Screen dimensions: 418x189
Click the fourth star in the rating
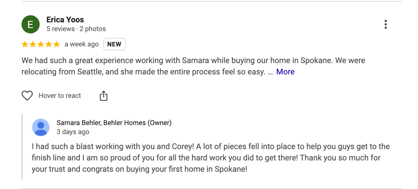49,44
